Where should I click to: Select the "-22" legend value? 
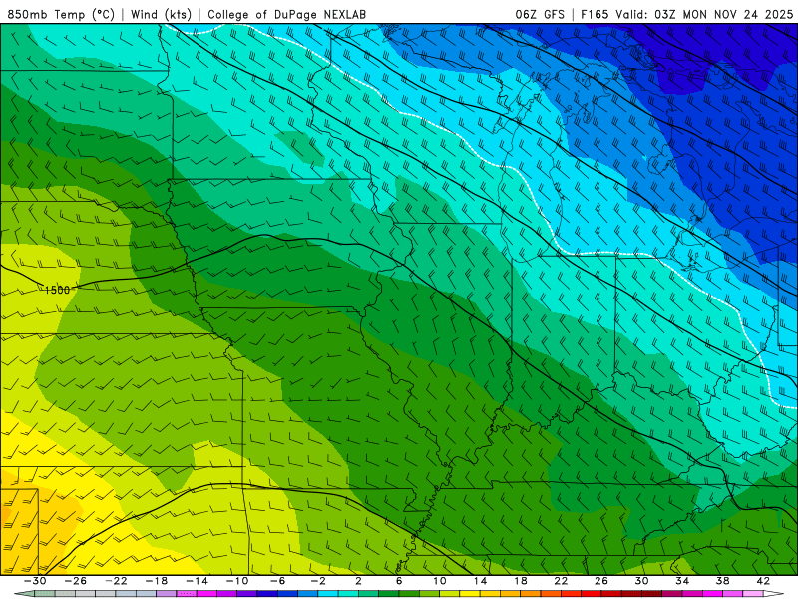(116, 581)
